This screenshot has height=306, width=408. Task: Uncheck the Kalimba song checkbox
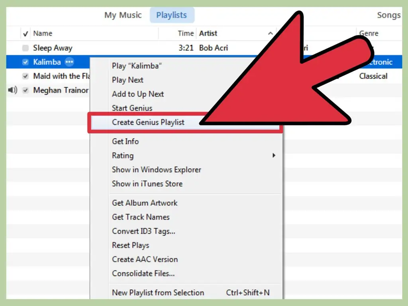25,62
